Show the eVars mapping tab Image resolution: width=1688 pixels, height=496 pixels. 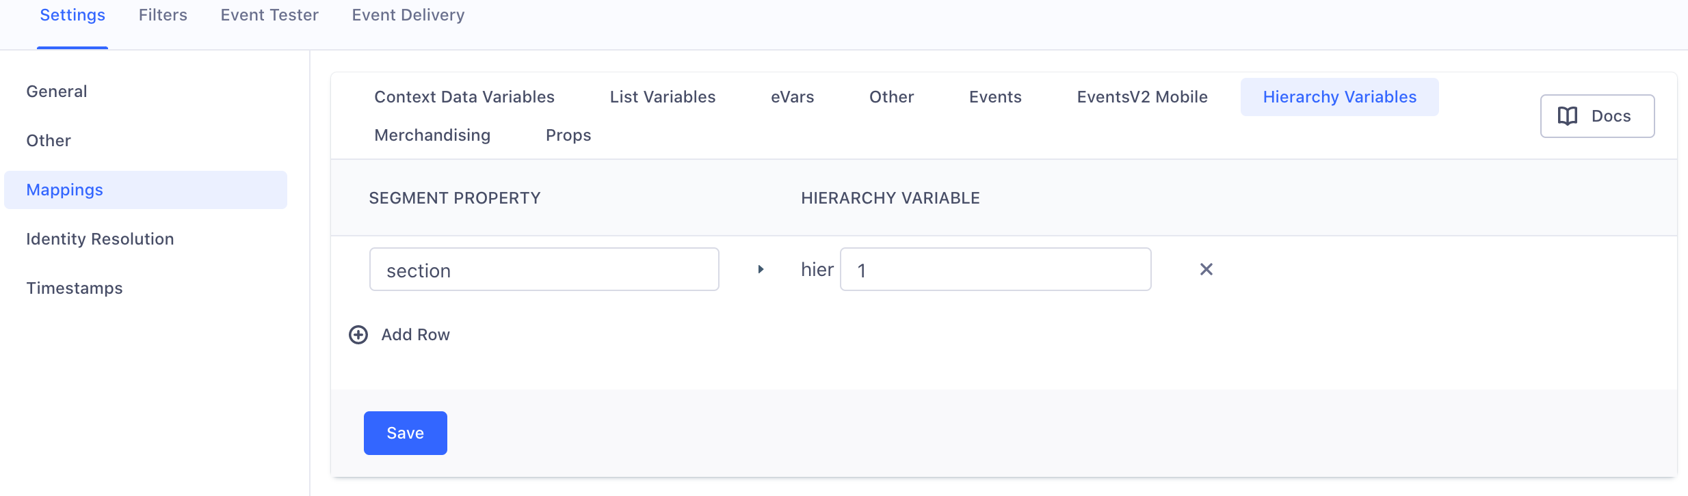[792, 97]
